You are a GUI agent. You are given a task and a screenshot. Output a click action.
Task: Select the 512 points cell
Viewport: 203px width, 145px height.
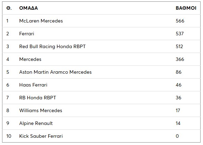179,46
